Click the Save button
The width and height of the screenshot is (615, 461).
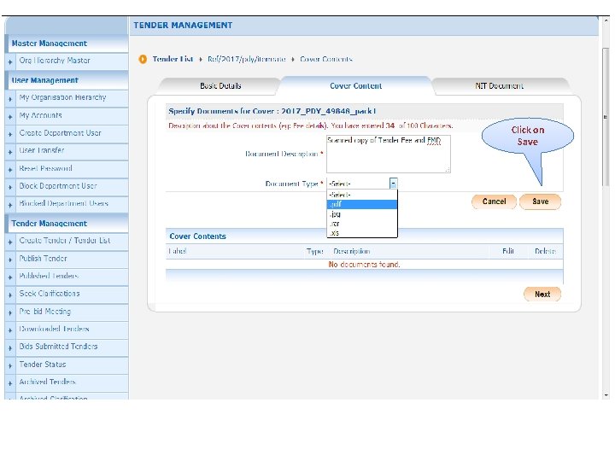pyautogui.click(x=540, y=201)
